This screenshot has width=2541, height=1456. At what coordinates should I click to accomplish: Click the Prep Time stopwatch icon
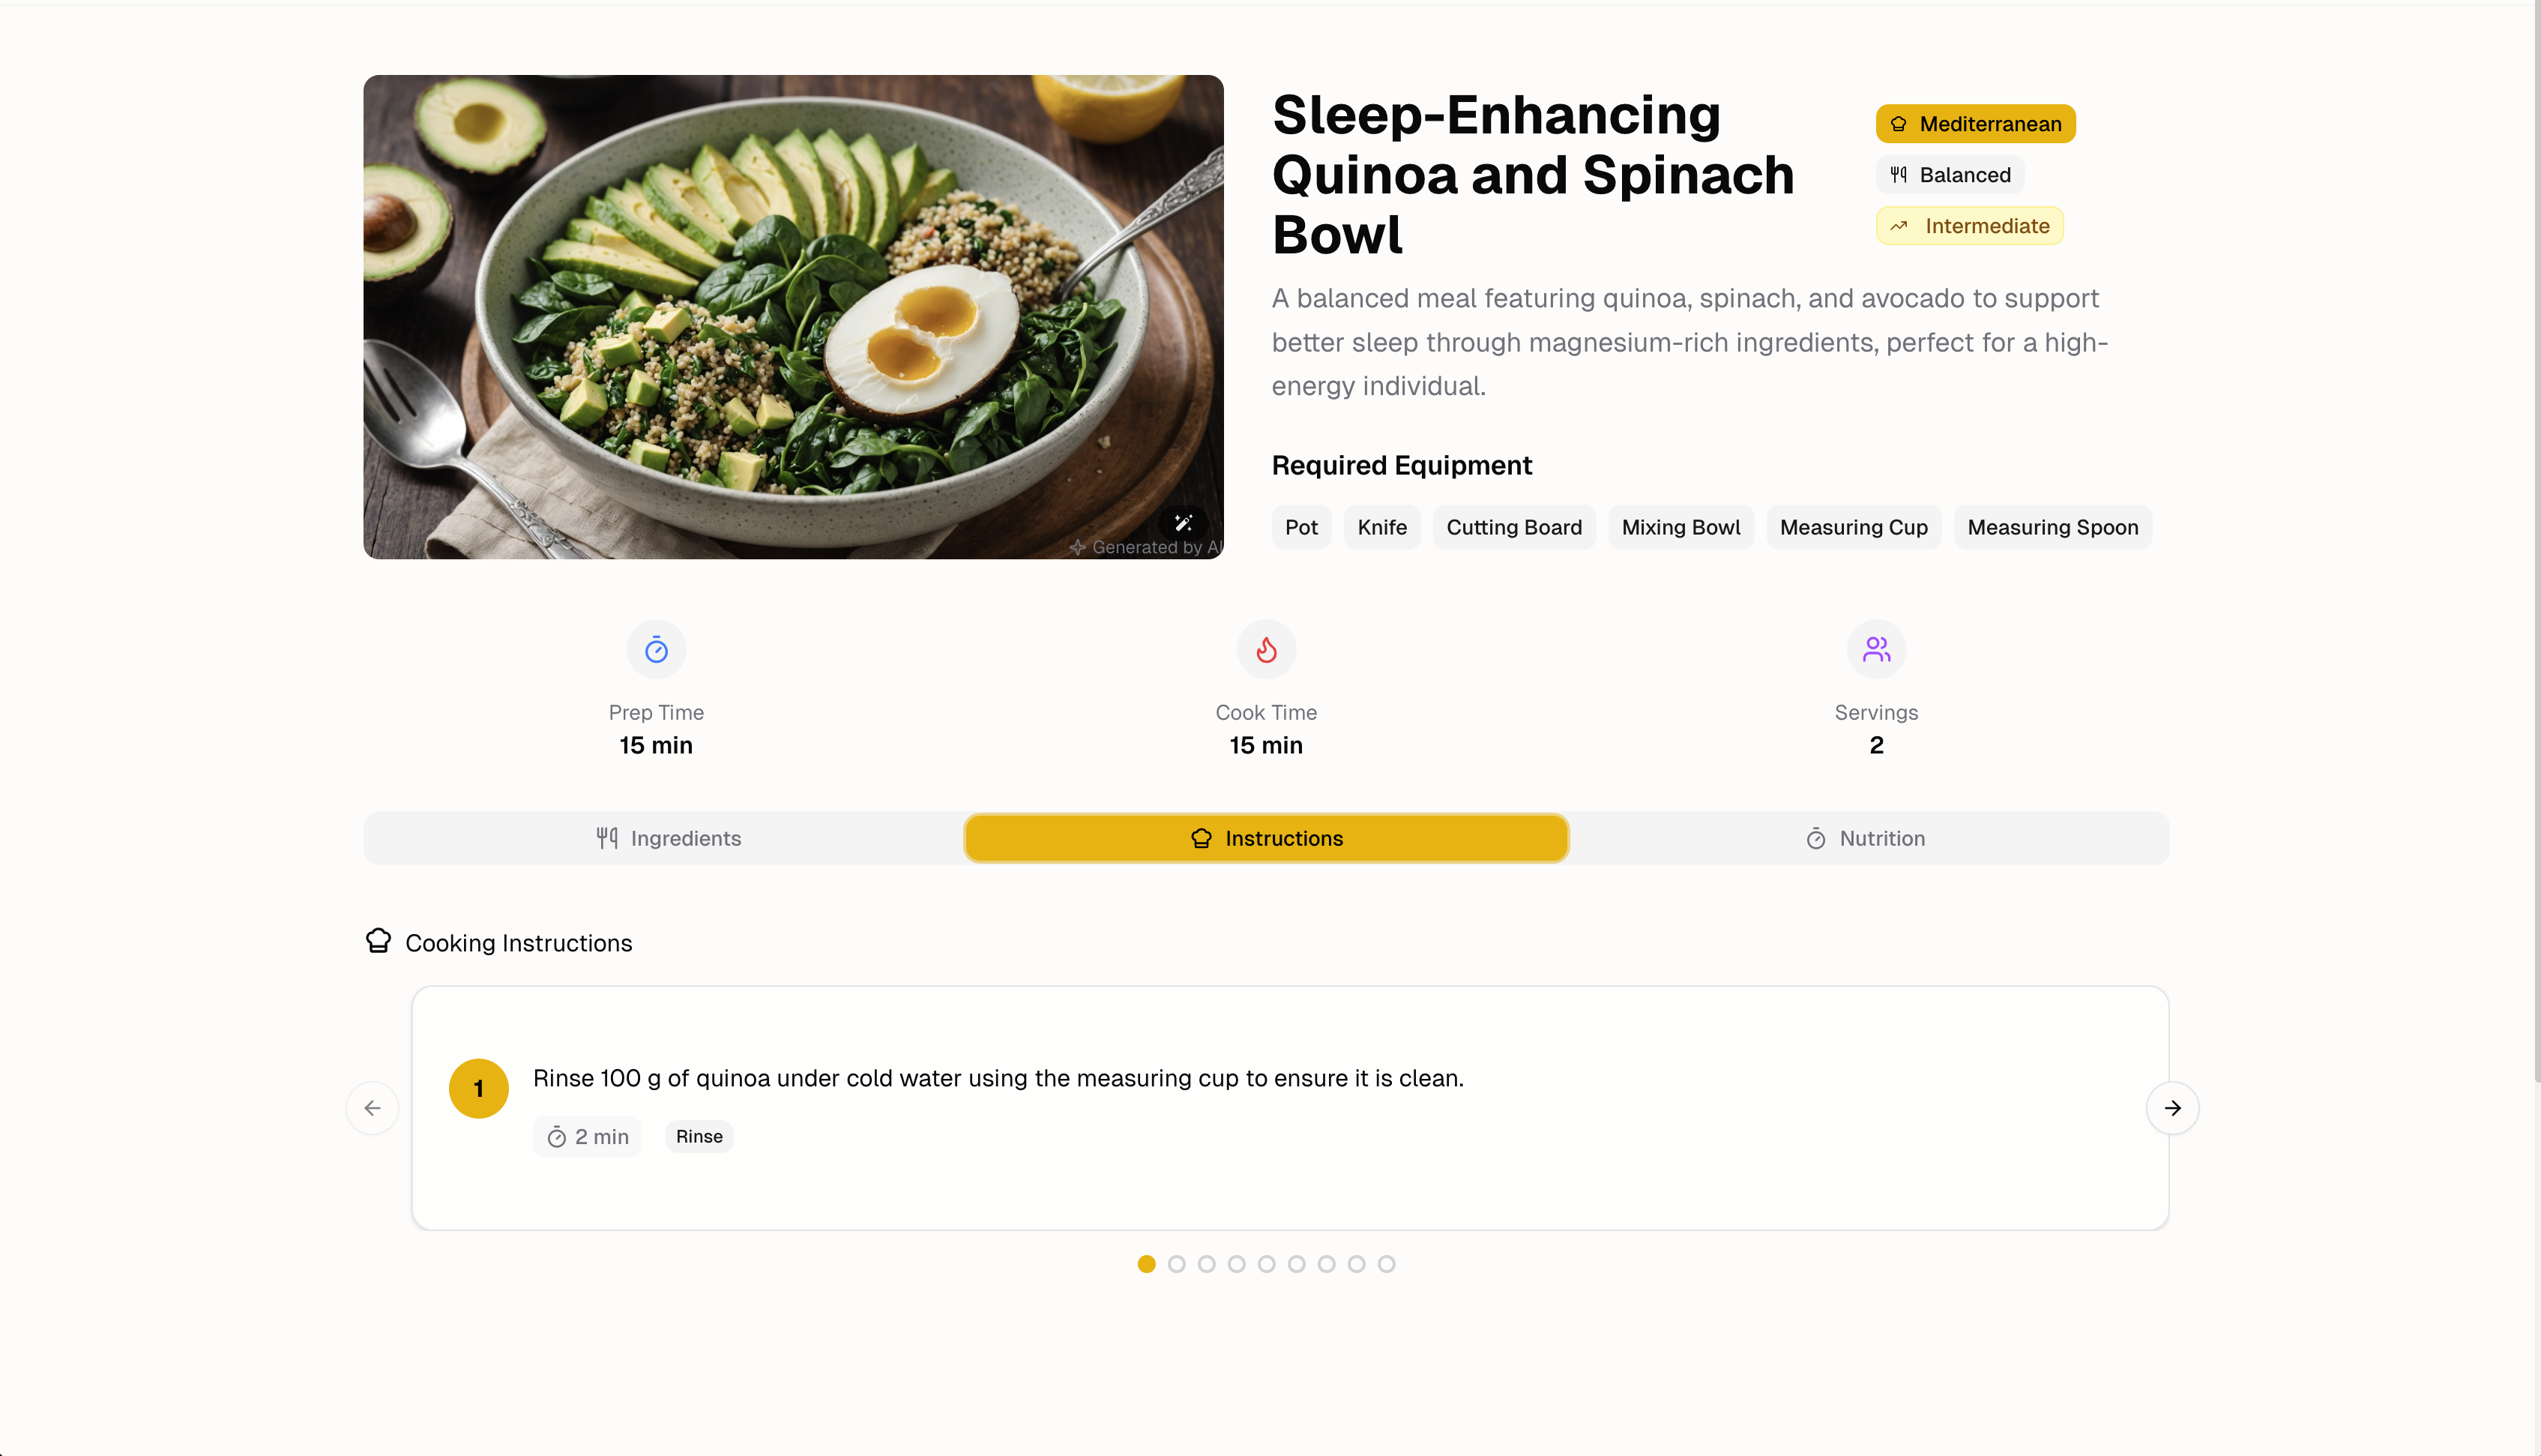[x=656, y=650]
